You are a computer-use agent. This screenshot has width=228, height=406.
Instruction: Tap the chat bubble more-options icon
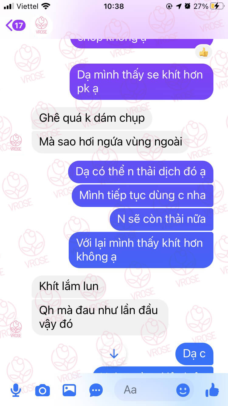click(x=96, y=390)
